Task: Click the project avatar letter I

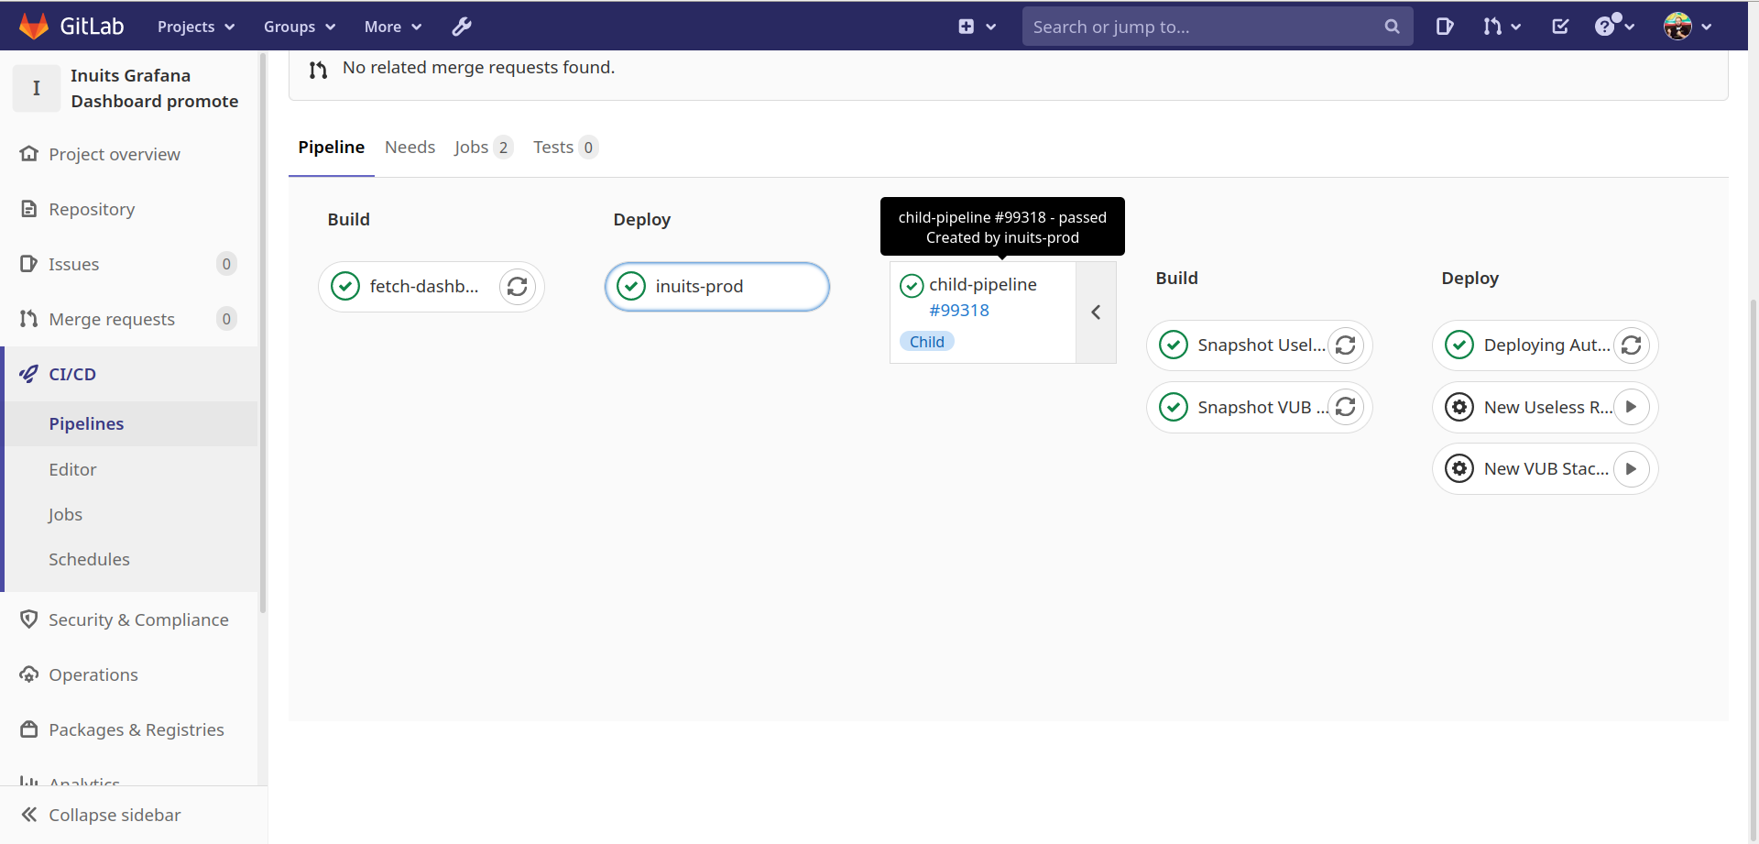Action: 37,88
